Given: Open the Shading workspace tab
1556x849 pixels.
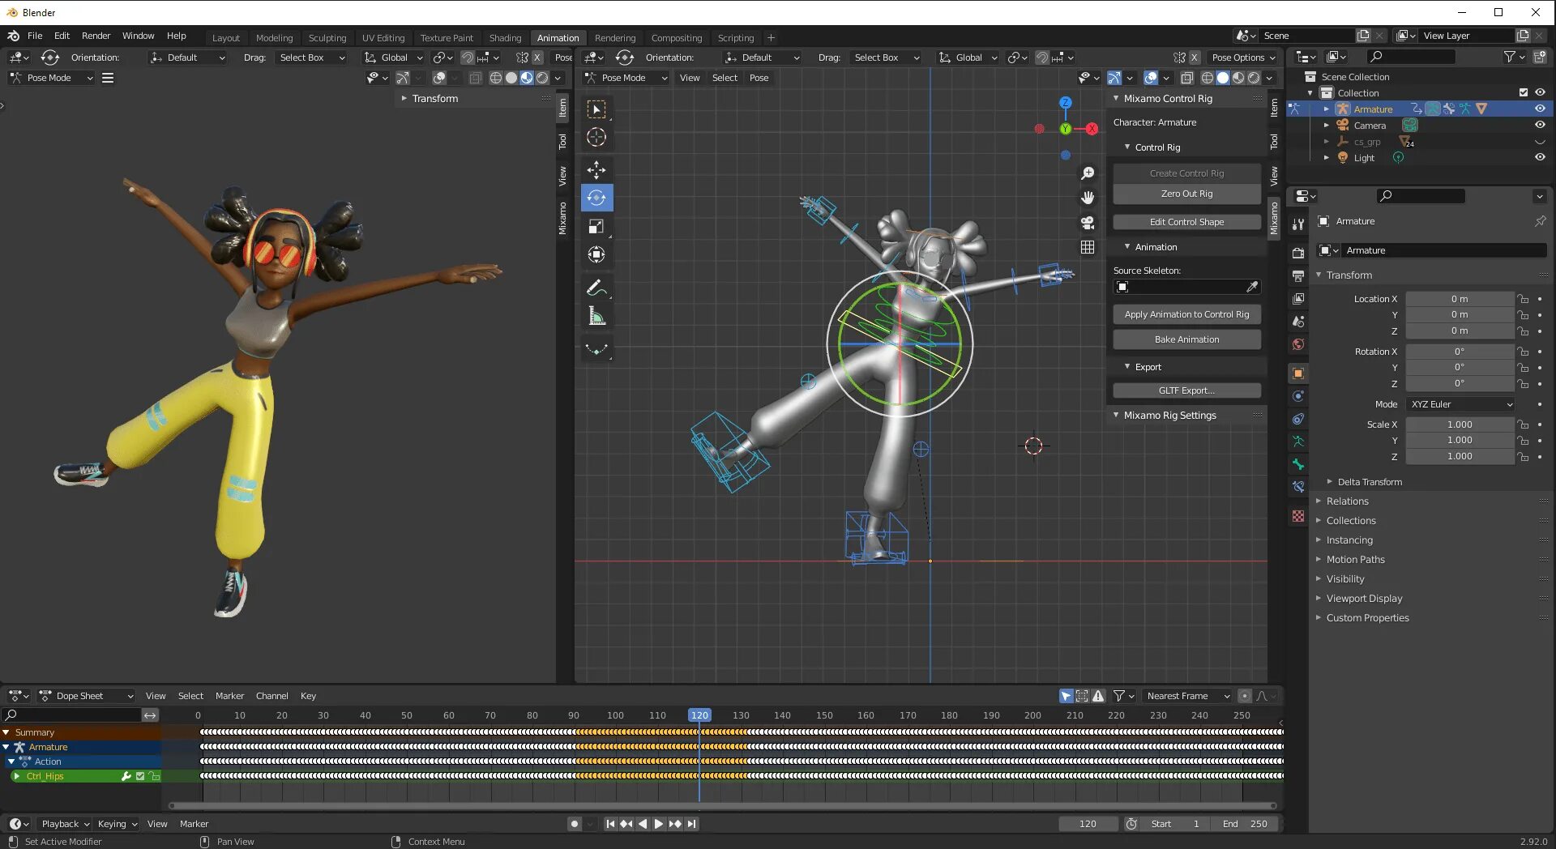Looking at the screenshot, I should coord(505,38).
